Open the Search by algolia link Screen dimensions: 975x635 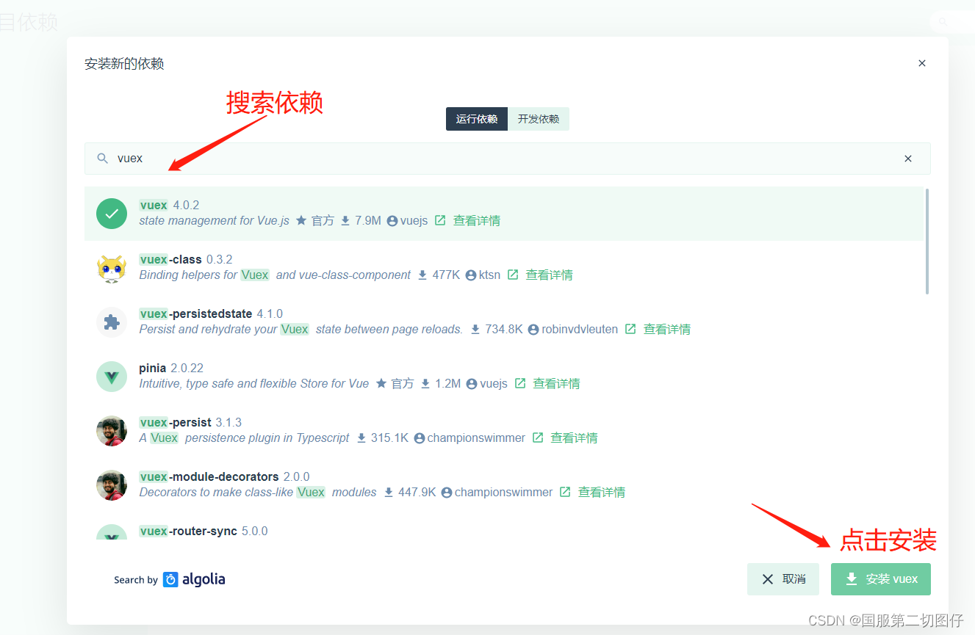[x=170, y=579]
